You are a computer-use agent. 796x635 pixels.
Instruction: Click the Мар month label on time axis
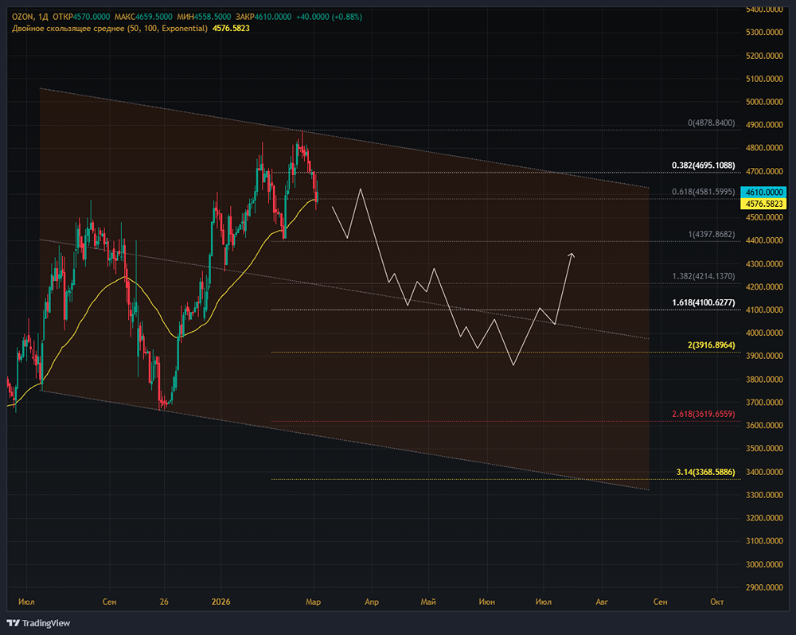pyautogui.click(x=313, y=602)
